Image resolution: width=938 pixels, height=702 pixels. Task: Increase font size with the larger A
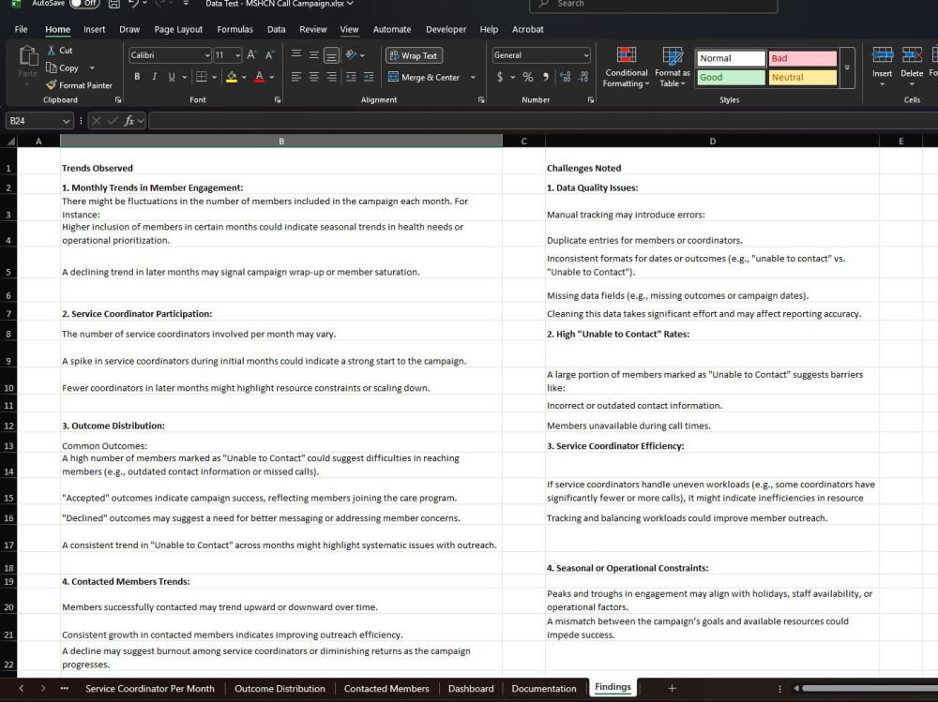251,55
